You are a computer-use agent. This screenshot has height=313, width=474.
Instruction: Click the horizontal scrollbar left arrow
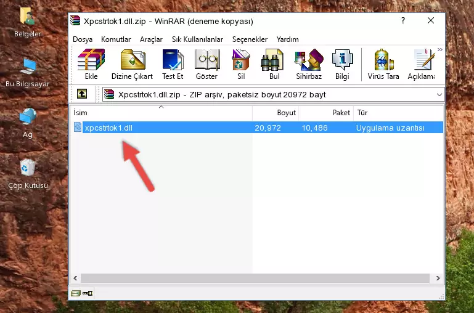75,278
